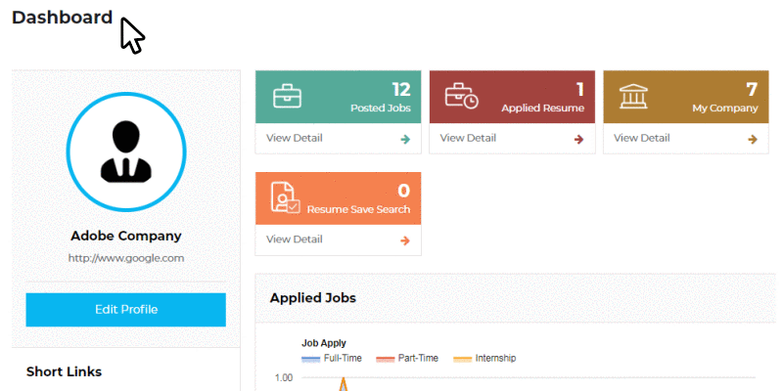Click green arrow under Posted Jobs
Image resolution: width=783 pixels, height=391 pixels.
pyautogui.click(x=405, y=139)
